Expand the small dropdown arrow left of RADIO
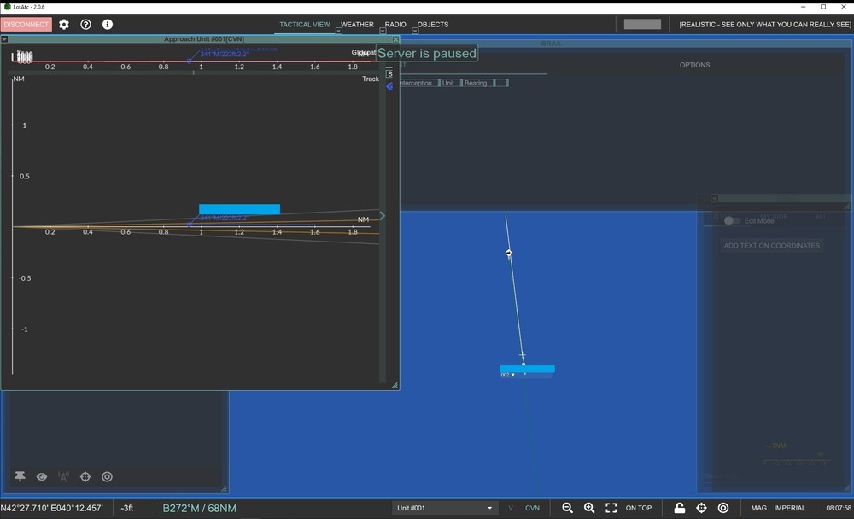Image resolution: width=854 pixels, height=519 pixels. click(x=383, y=31)
